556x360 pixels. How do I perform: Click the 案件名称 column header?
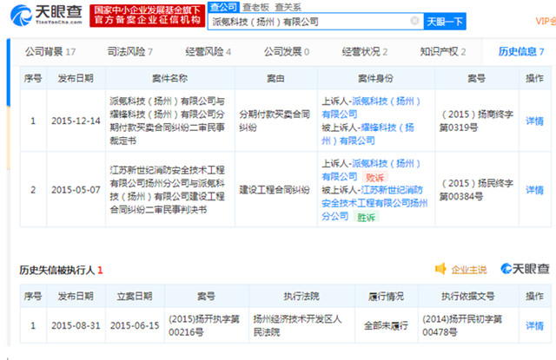click(x=170, y=78)
